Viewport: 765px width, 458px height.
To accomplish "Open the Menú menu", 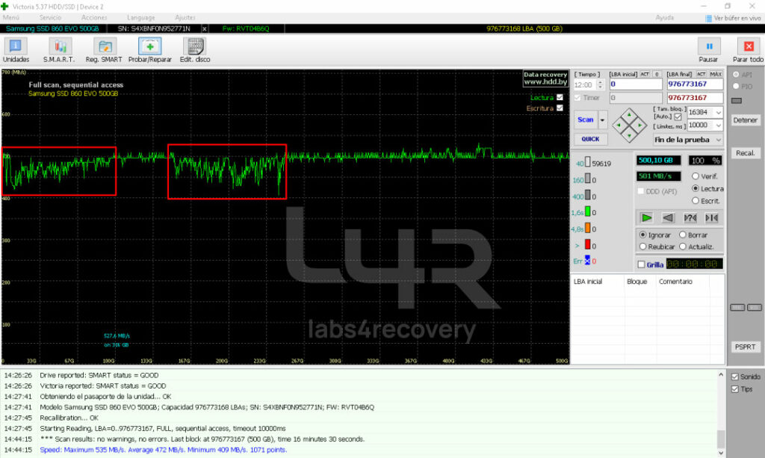I will coord(10,18).
